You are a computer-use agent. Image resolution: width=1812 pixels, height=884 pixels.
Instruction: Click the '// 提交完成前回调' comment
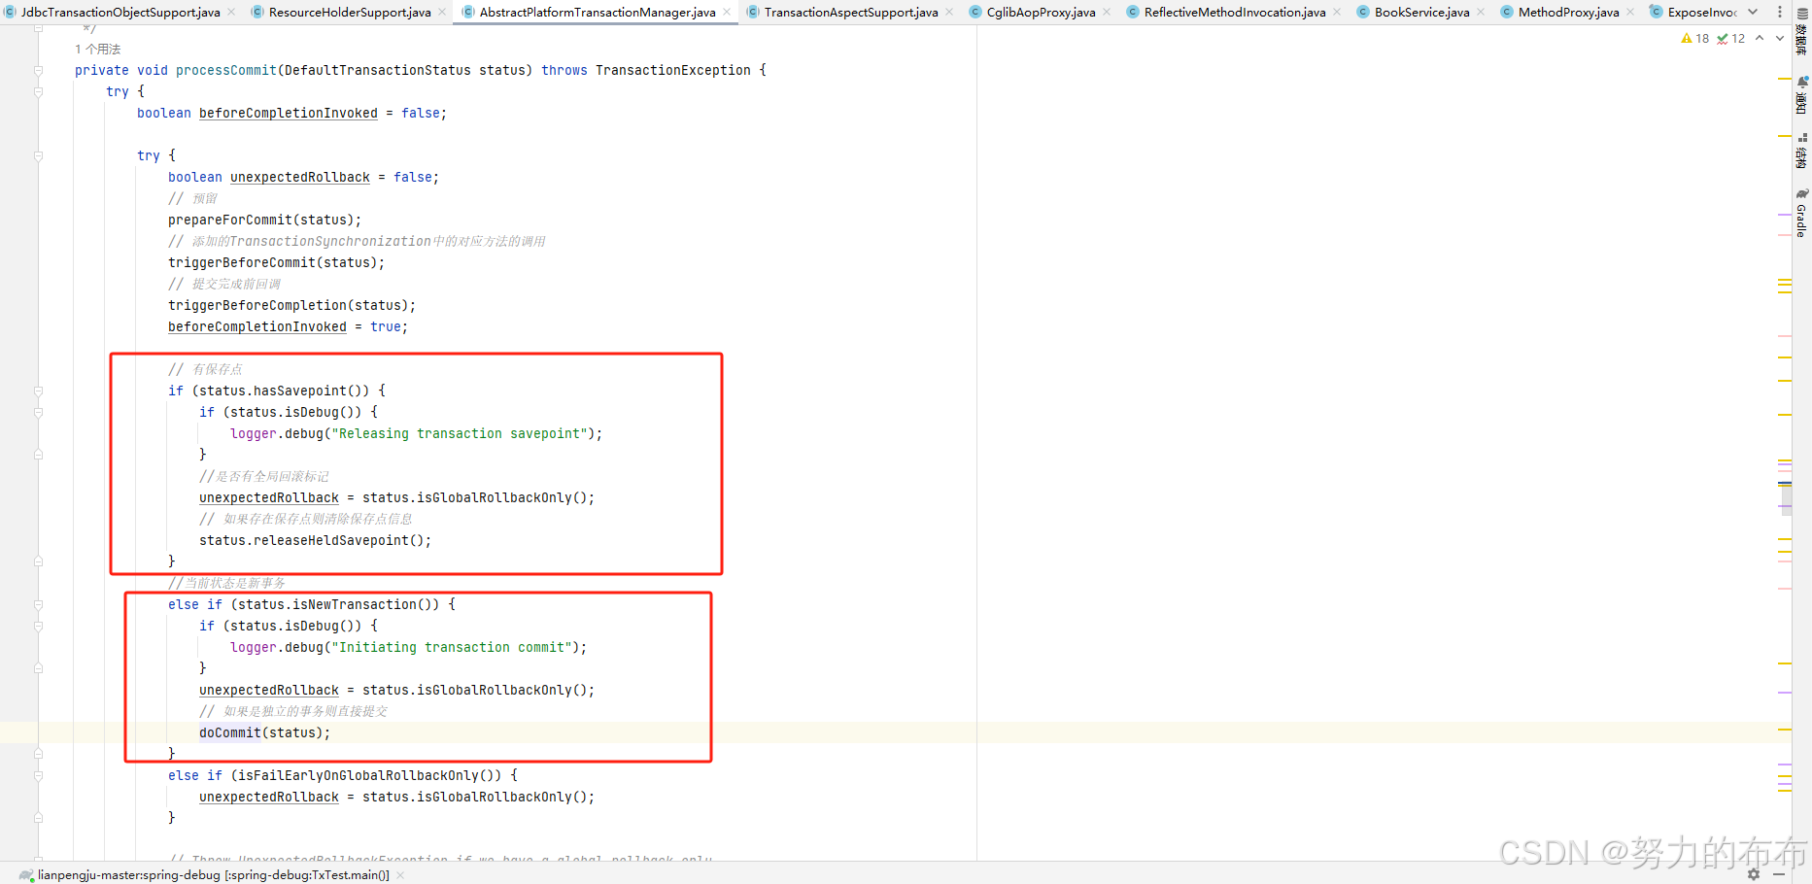tap(224, 284)
